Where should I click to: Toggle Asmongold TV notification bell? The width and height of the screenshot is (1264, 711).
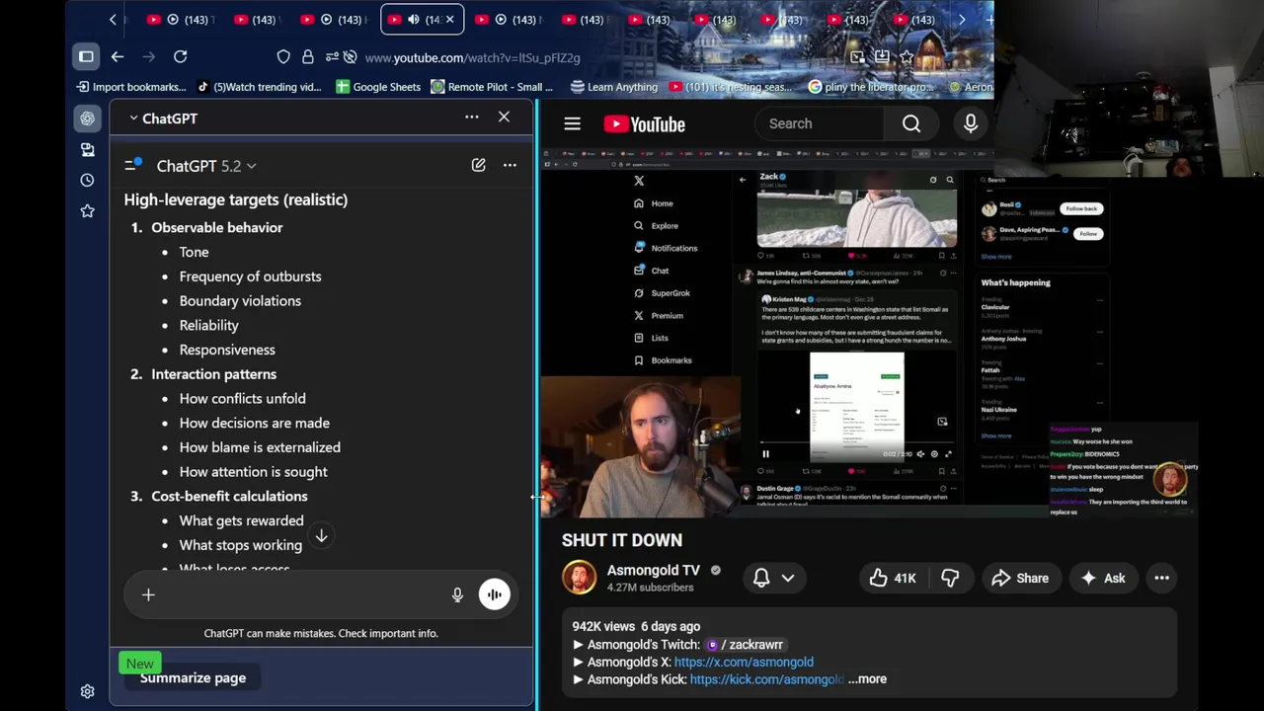pyautogui.click(x=773, y=578)
